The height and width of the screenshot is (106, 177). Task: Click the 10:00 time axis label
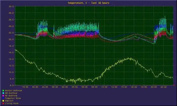point(104,87)
